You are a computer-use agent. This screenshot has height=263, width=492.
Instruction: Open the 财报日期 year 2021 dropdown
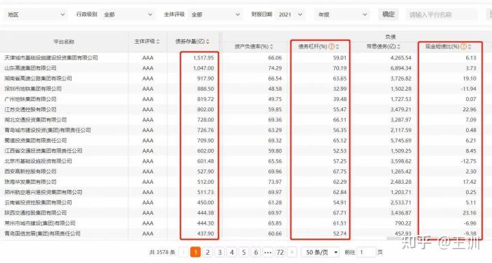tap(290, 14)
